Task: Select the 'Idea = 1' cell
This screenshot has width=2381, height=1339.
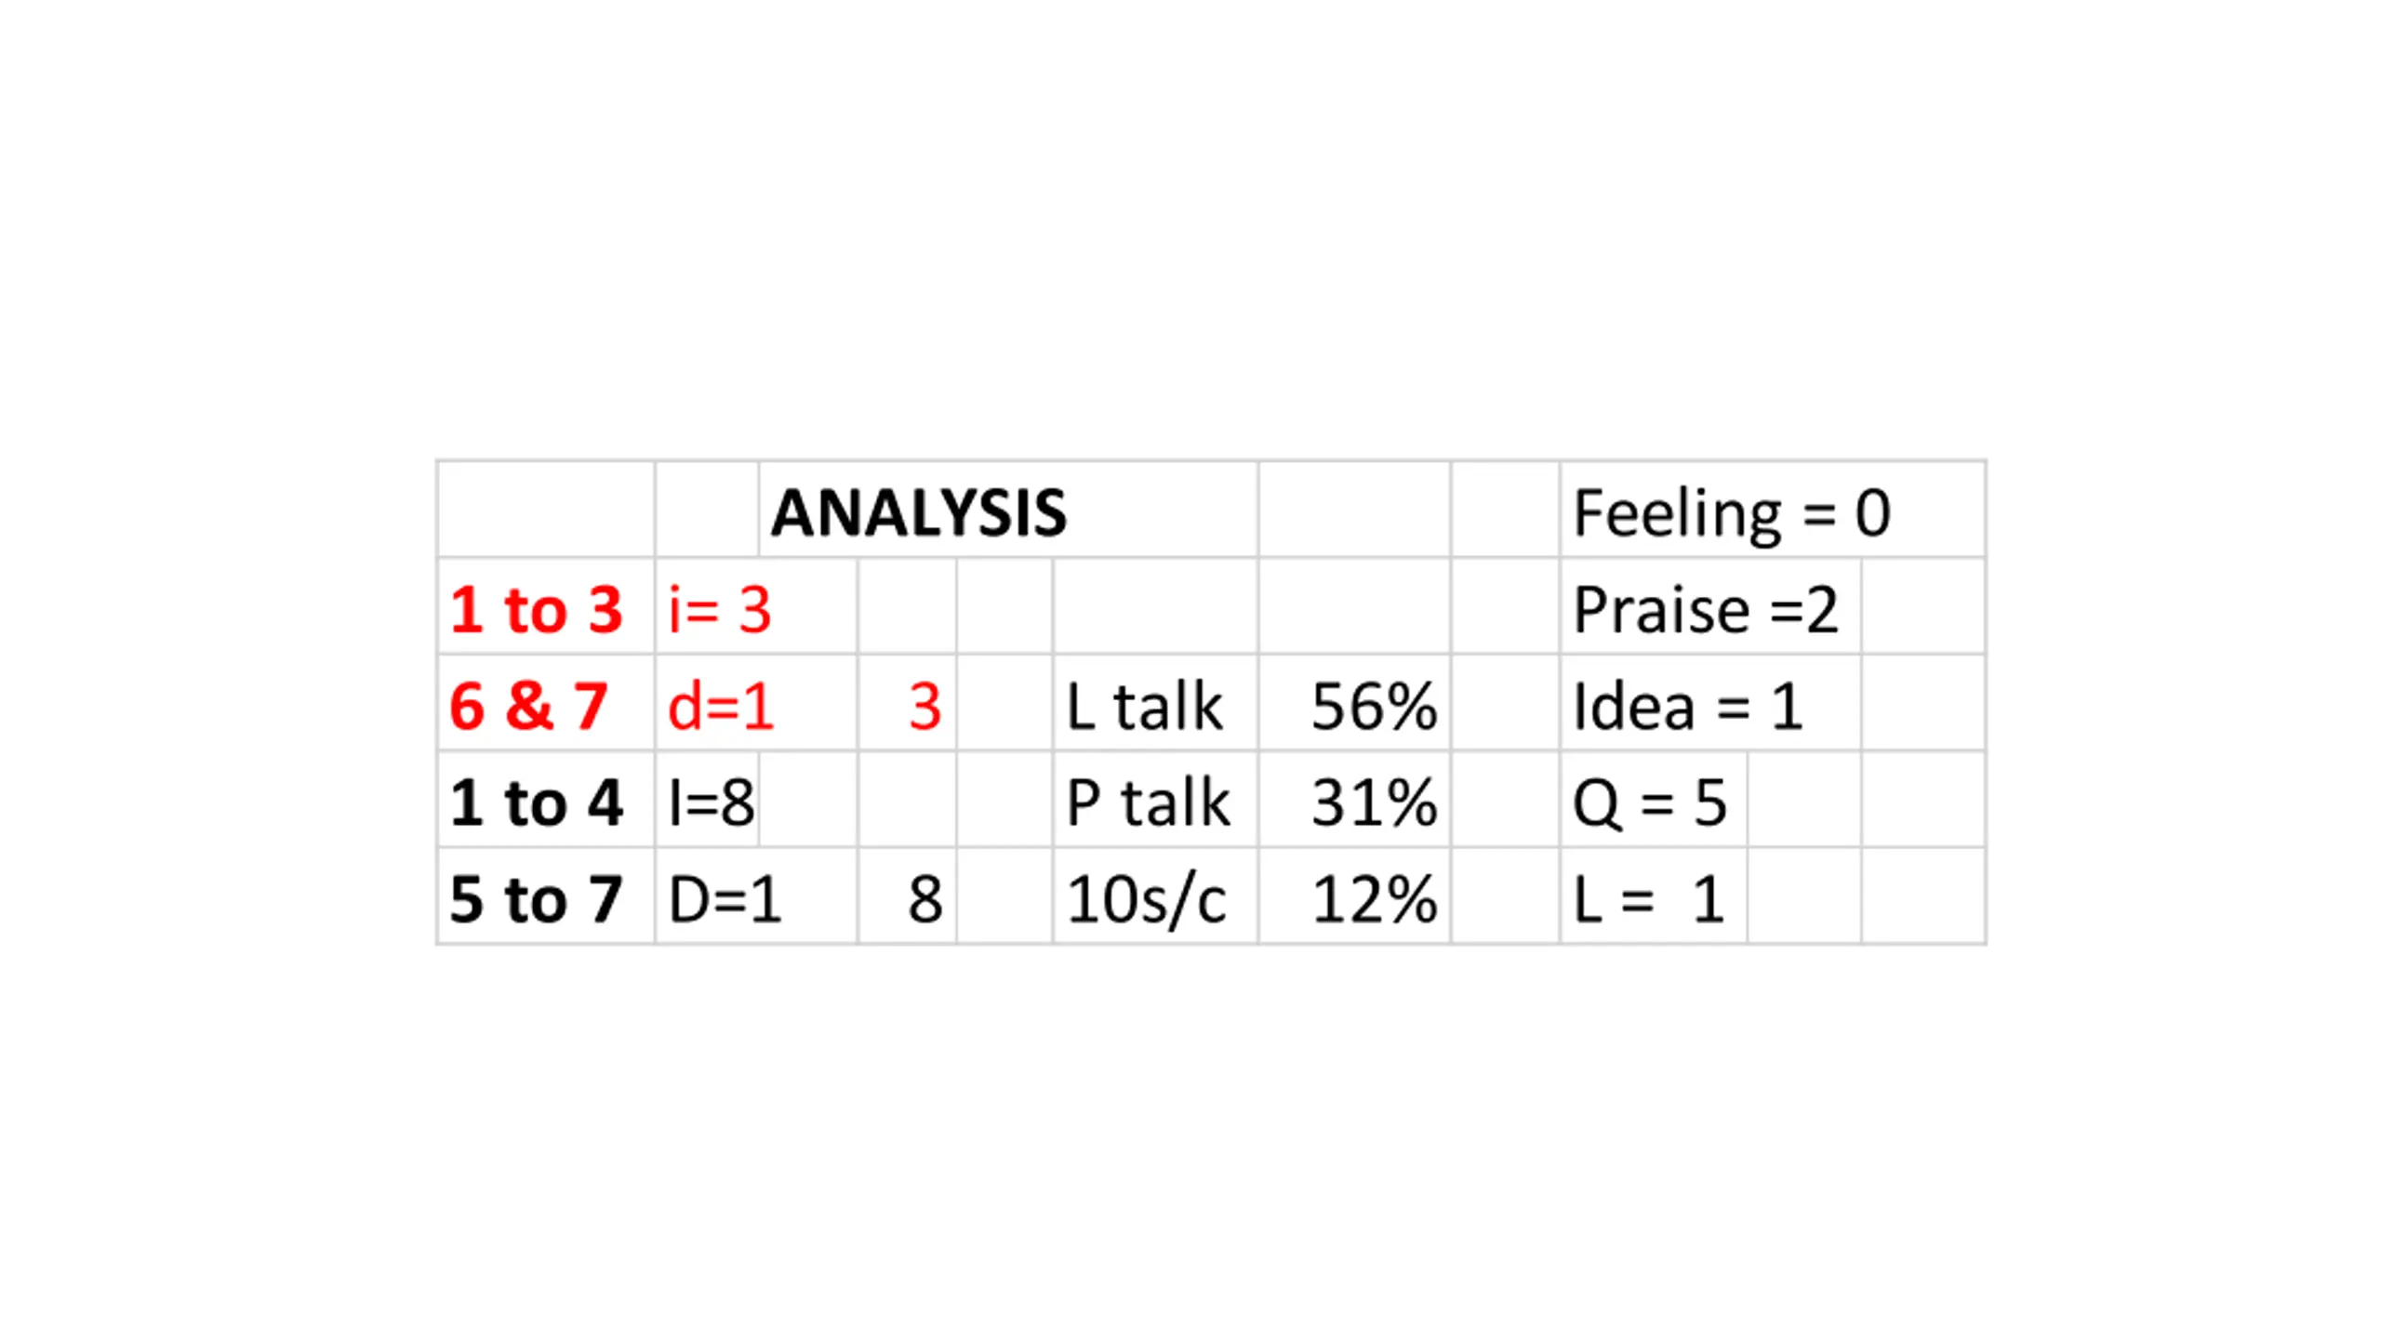Action: pyautogui.click(x=1710, y=704)
